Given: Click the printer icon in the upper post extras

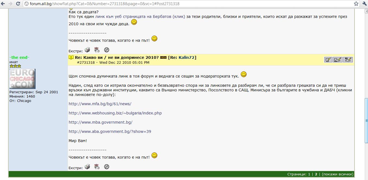Looking at the screenshot, I should [x=87, y=50].
